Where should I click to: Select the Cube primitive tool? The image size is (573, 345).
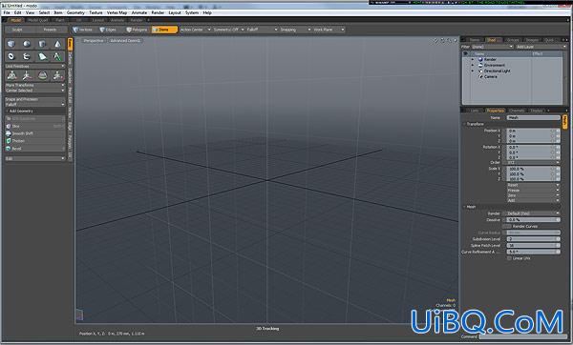coord(11,44)
